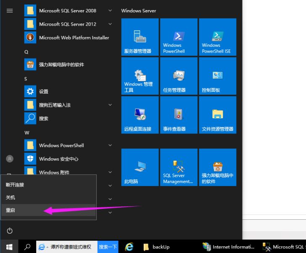Open the hamburger menu at top left
This screenshot has width=306, height=253.
tap(10, 11)
